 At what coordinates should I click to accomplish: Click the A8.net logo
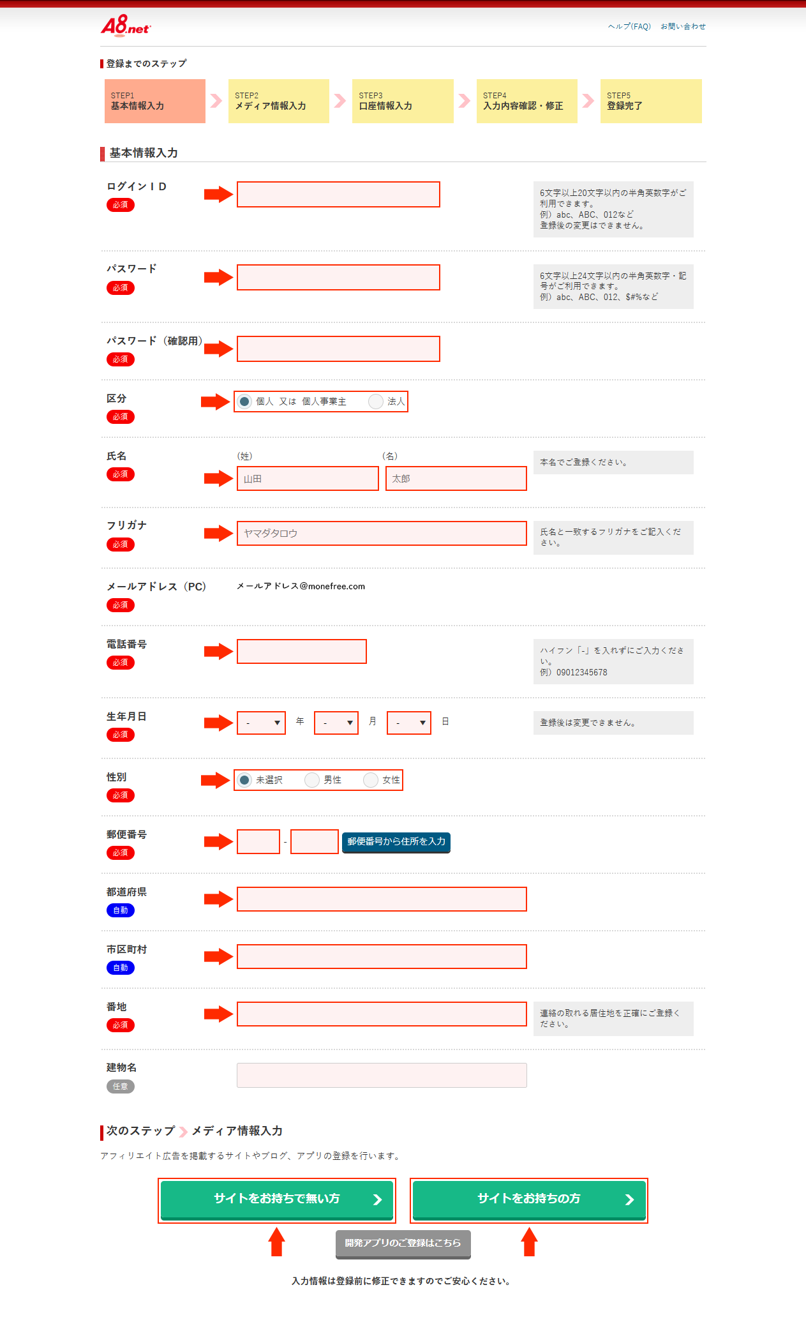click(x=123, y=27)
